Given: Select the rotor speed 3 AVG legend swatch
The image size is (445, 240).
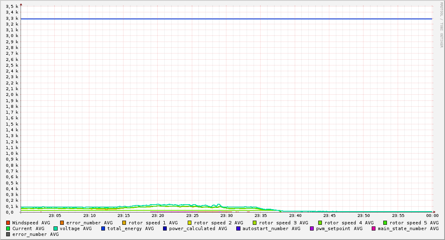Looking at the screenshot, I should tap(255, 223).
